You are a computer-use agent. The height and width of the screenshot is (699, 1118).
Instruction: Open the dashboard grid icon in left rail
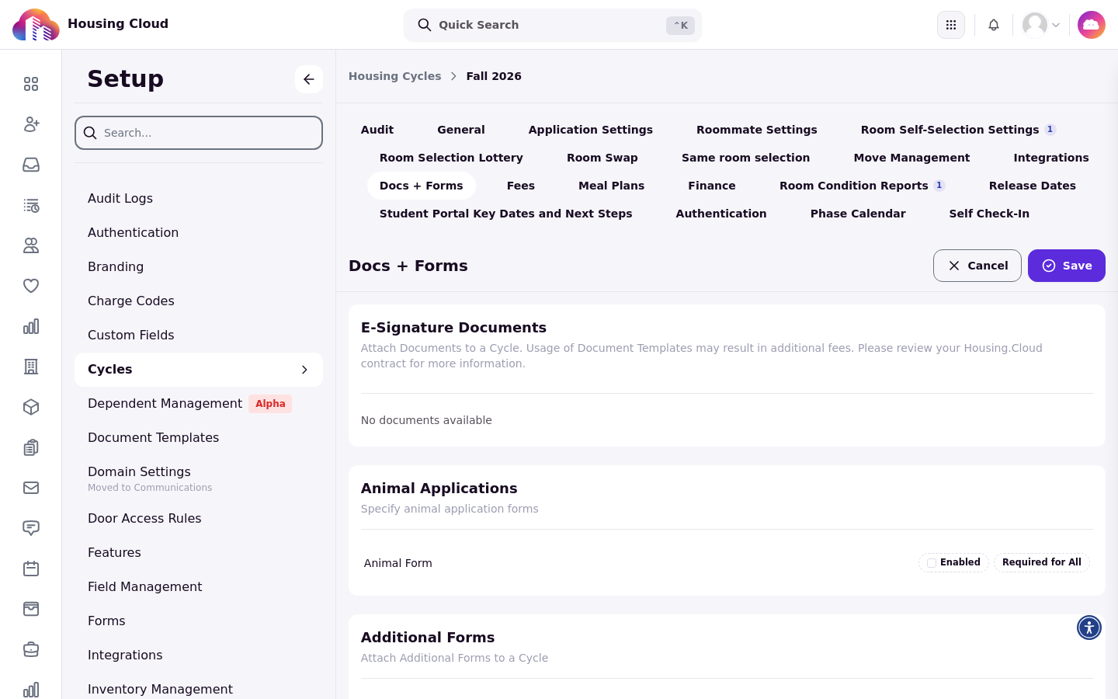(31, 84)
